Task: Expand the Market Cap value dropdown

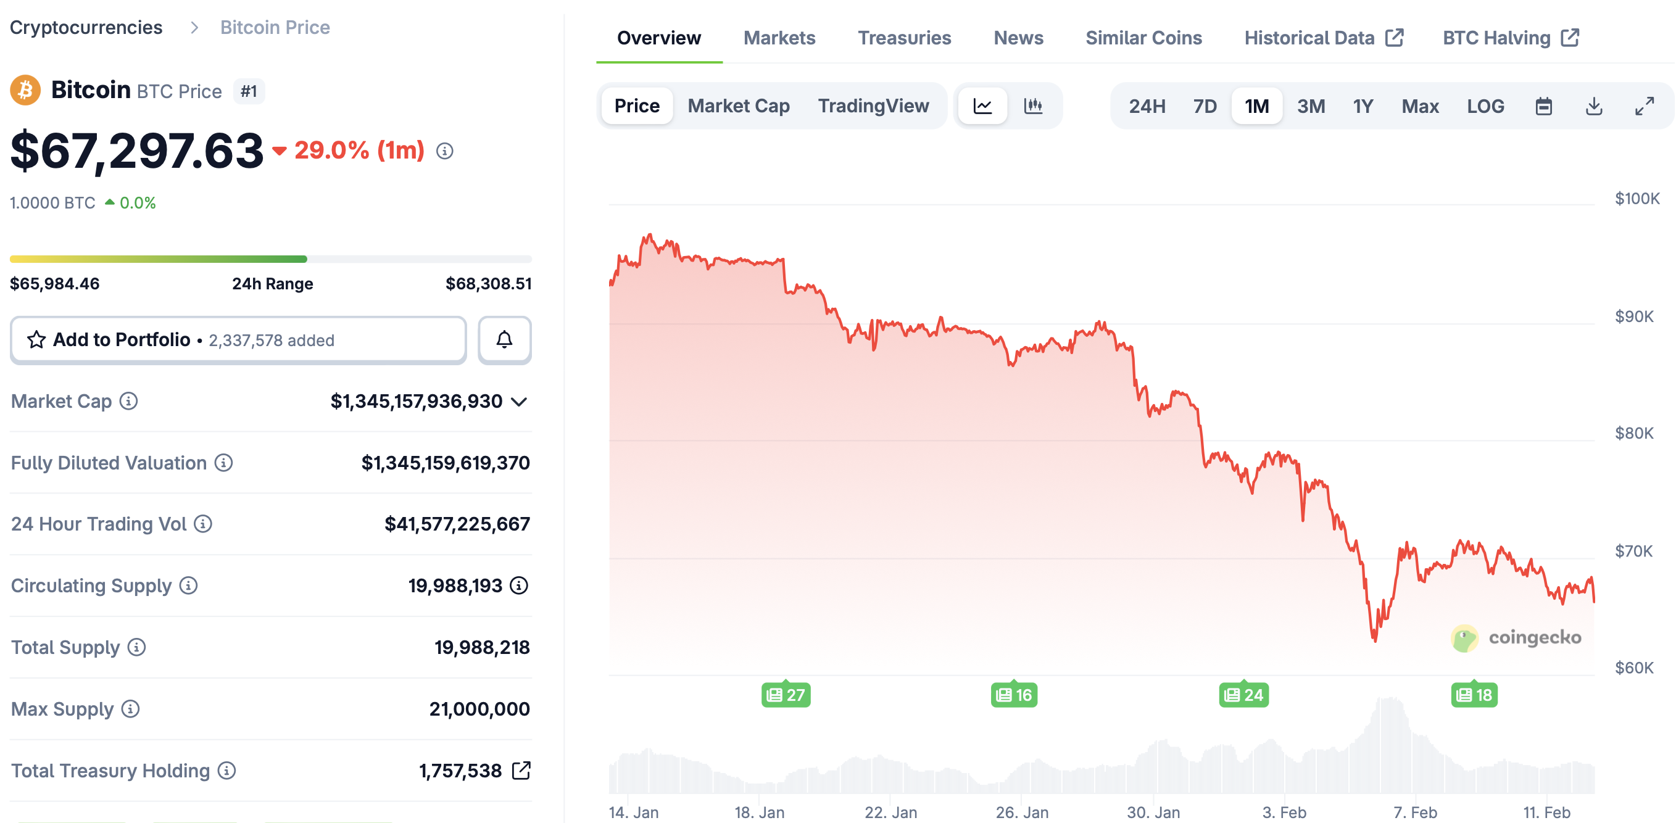Action: click(x=518, y=402)
